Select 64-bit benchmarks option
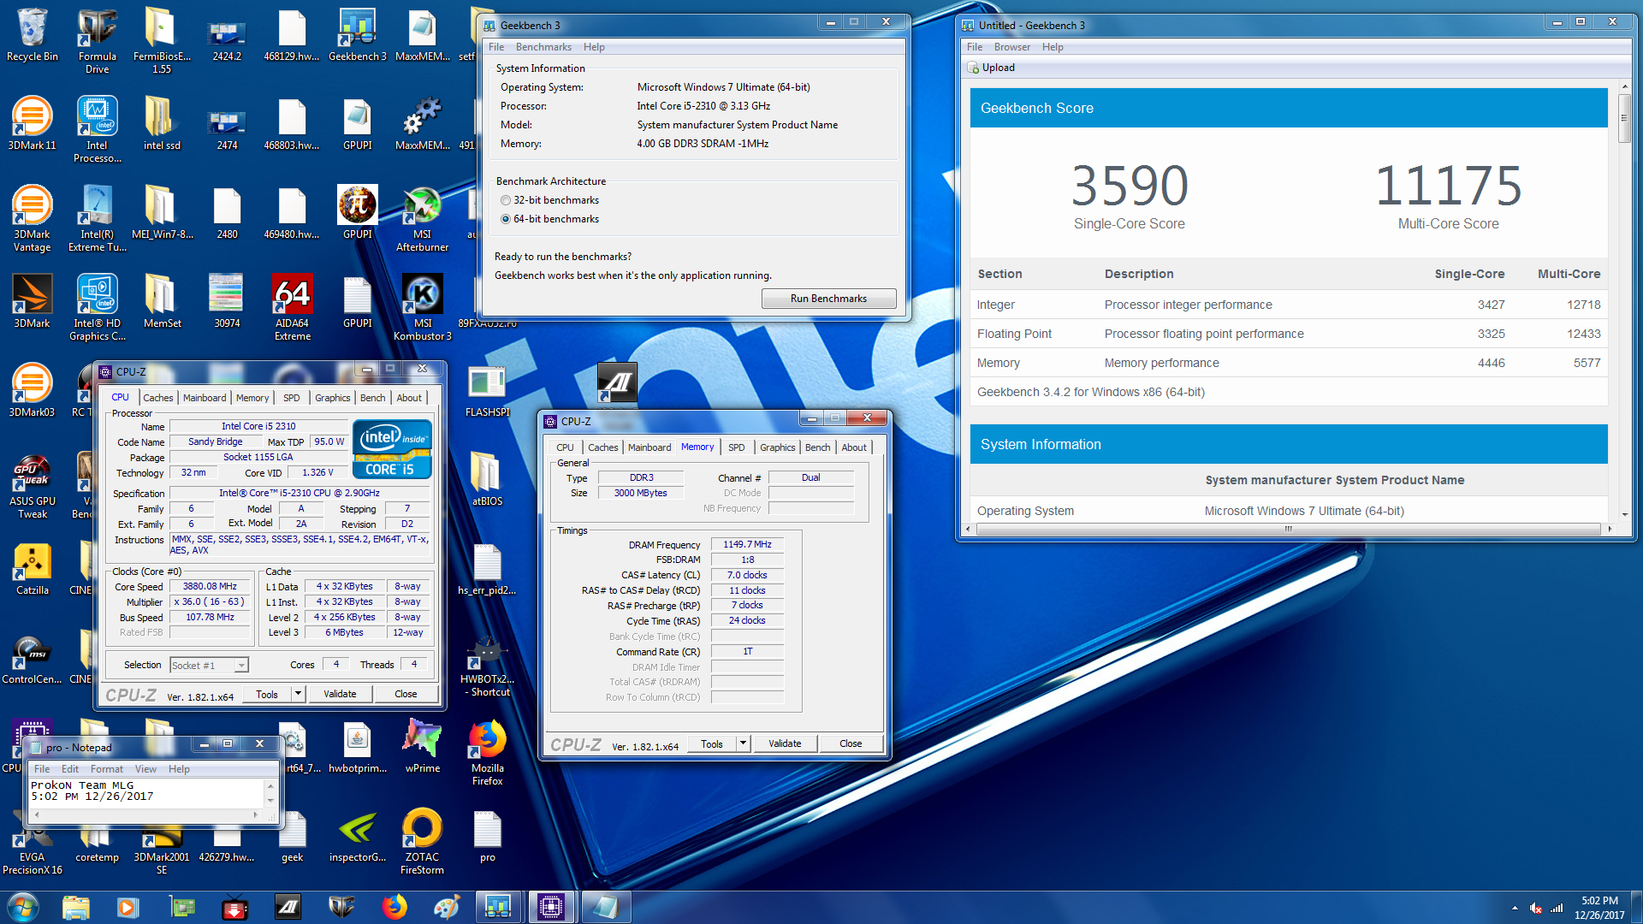This screenshot has width=1643, height=924. (549, 219)
